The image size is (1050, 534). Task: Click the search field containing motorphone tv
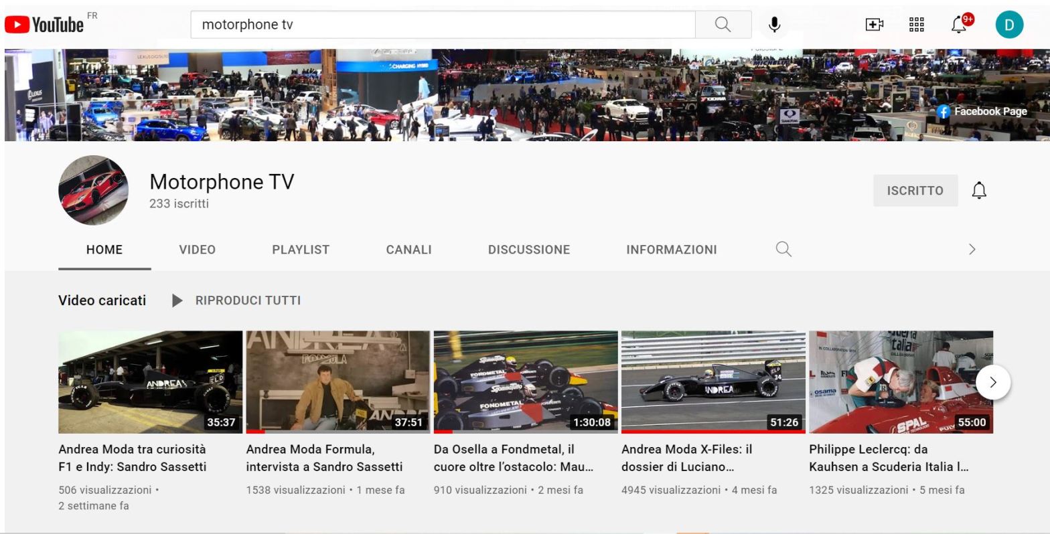pyautogui.click(x=442, y=25)
